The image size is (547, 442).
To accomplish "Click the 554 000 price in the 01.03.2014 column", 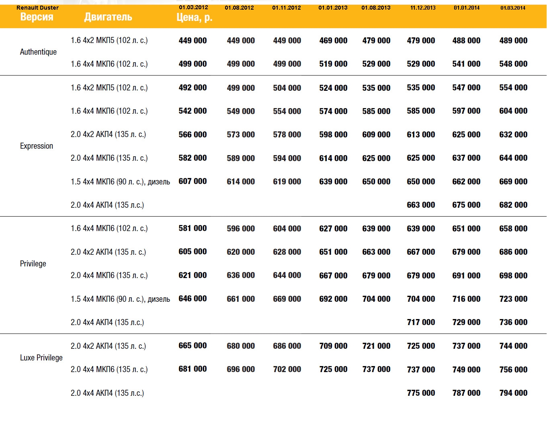I will [x=513, y=88].
